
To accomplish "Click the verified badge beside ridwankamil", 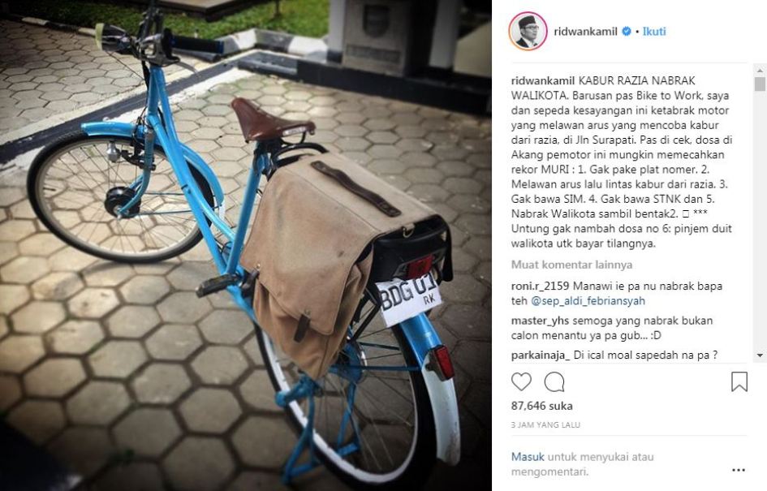I will (x=626, y=32).
